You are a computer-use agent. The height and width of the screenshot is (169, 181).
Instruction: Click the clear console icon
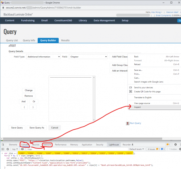click(8, 149)
